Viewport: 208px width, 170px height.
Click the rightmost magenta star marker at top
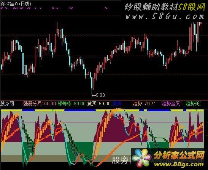(x=106, y=8)
